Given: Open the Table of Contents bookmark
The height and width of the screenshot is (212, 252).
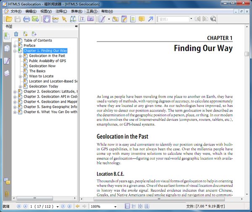Looking at the screenshot, I should coord(38,40).
